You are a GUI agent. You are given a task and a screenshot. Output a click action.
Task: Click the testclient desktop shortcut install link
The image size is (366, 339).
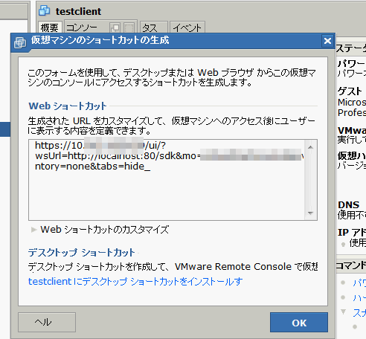pyautogui.click(x=135, y=282)
